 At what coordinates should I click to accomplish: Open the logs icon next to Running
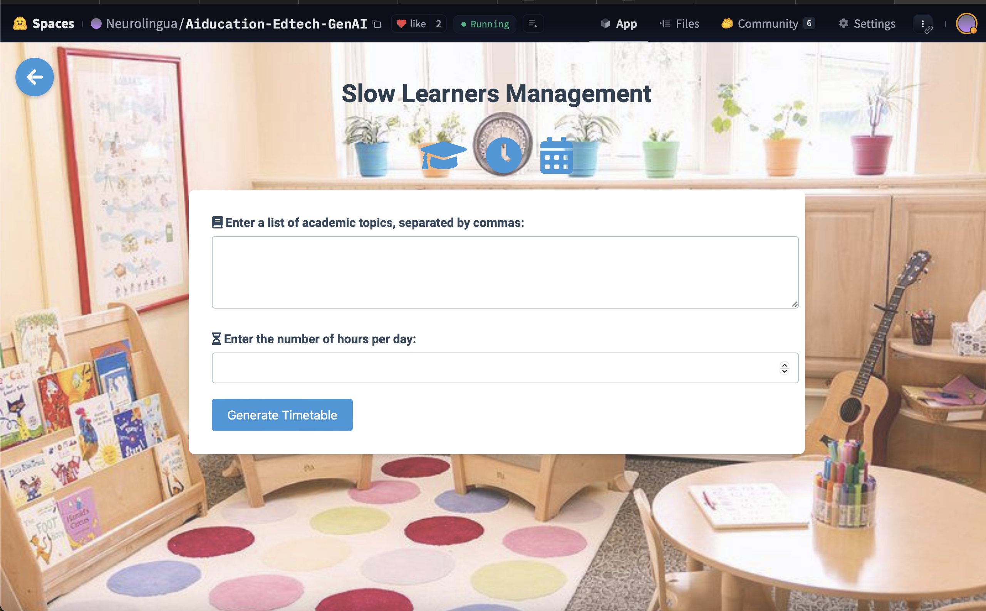click(533, 24)
